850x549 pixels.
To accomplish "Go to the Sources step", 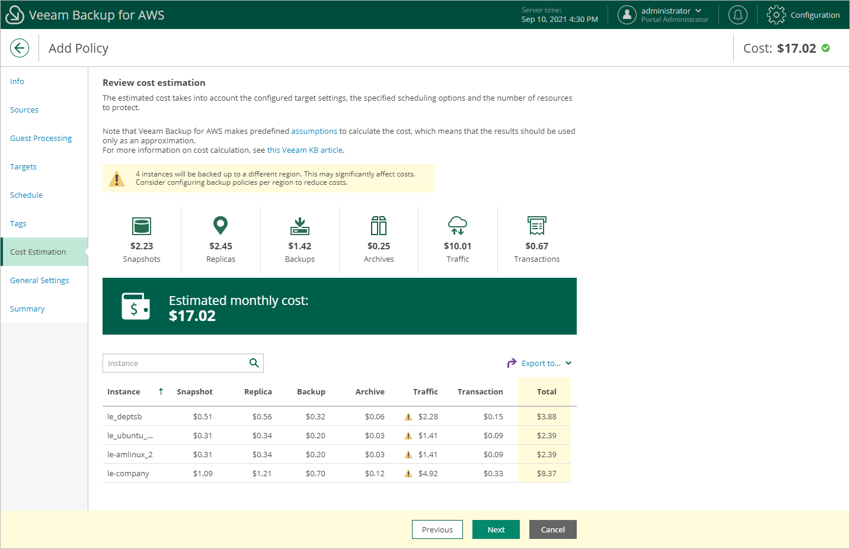I will coord(24,110).
